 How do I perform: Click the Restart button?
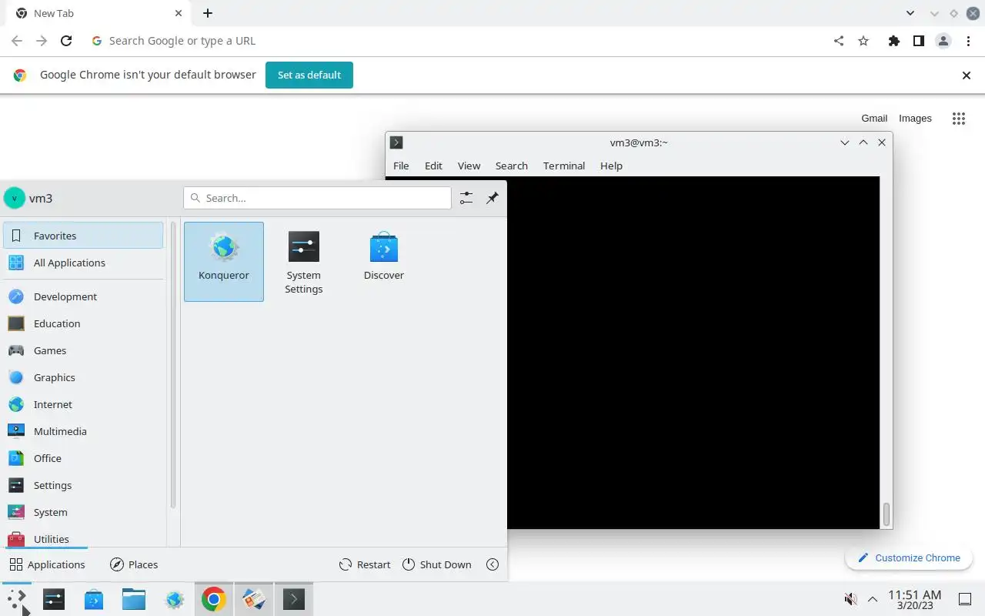(x=365, y=564)
